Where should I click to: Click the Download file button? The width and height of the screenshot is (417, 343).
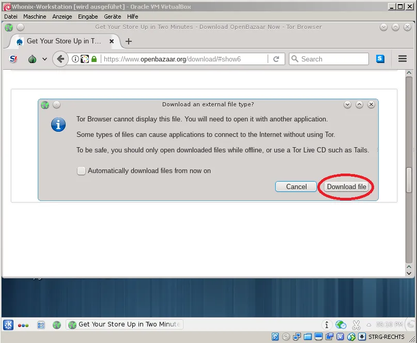point(347,186)
